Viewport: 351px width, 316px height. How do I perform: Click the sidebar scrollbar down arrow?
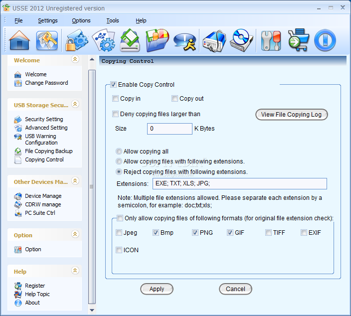pyautogui.click(x=92, y=311)
